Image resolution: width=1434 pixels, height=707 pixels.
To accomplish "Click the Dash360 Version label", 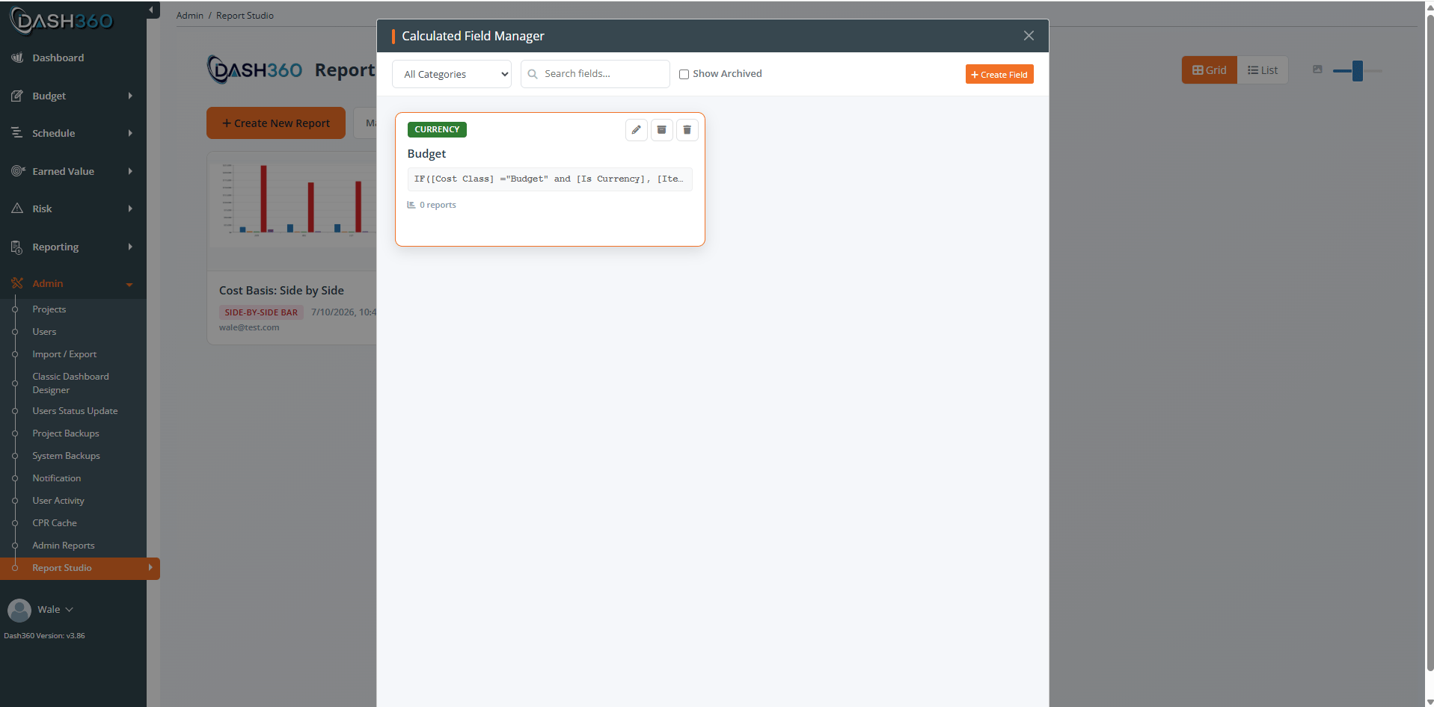I will pyautogui.click(x=44, y=636).
